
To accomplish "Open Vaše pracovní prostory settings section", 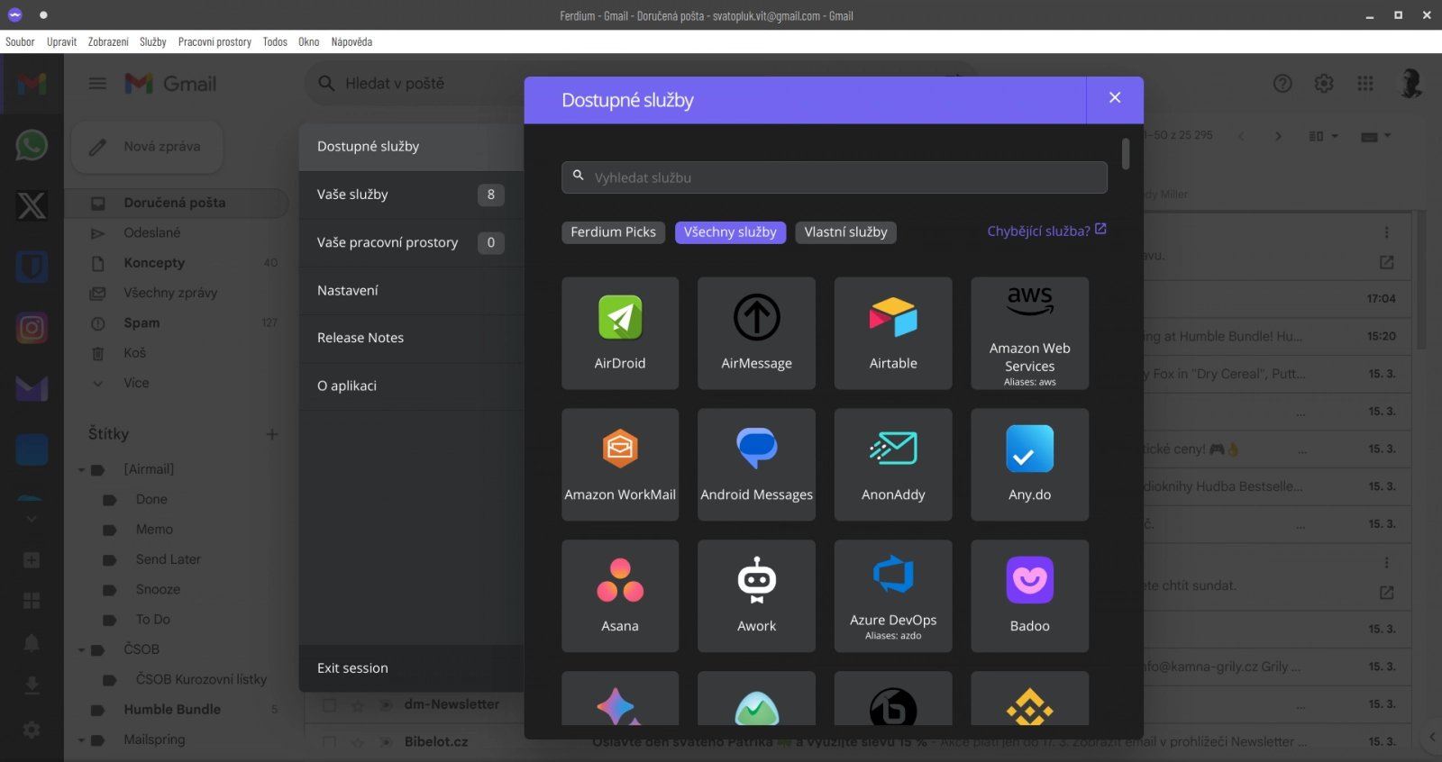I will point(411,242).
